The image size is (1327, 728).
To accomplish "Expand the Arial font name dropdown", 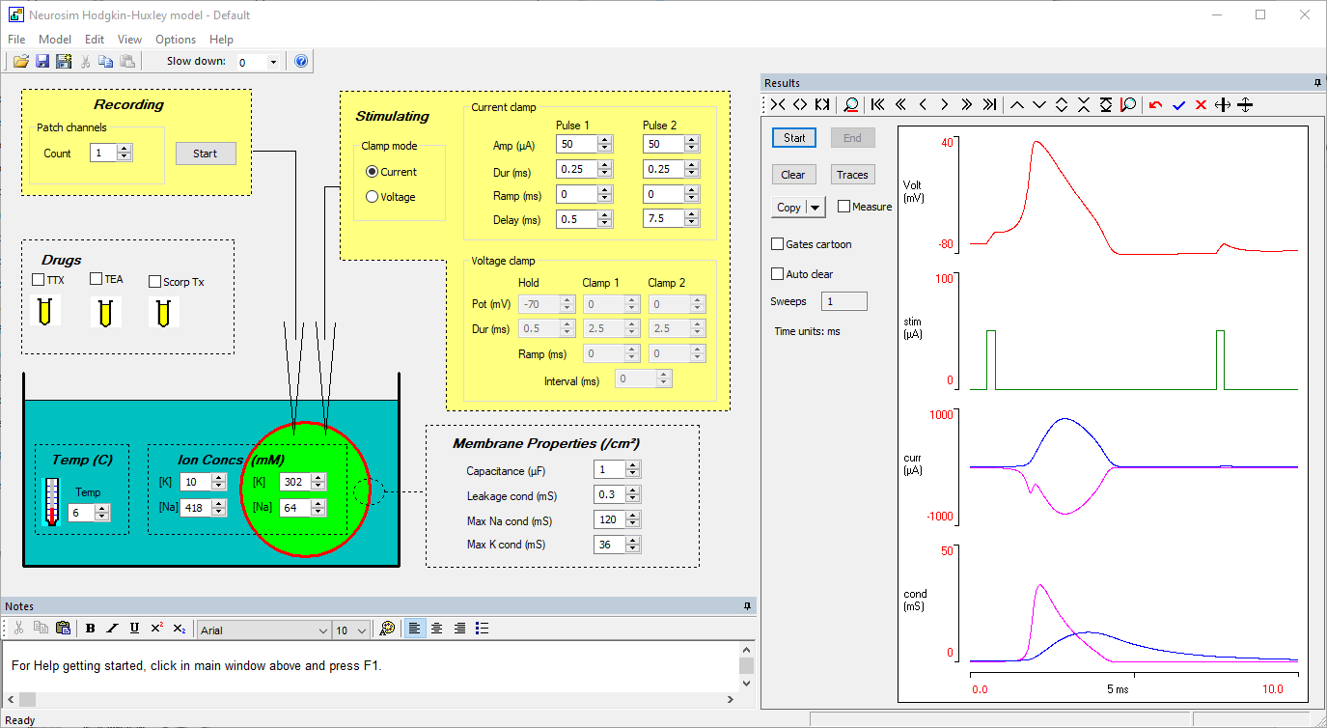I will point(322,630).
